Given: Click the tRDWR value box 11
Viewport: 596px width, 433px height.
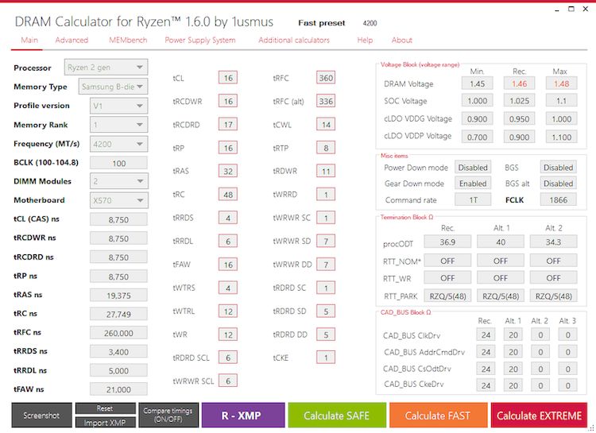Looking at the screenshot, I should point(326,171).
